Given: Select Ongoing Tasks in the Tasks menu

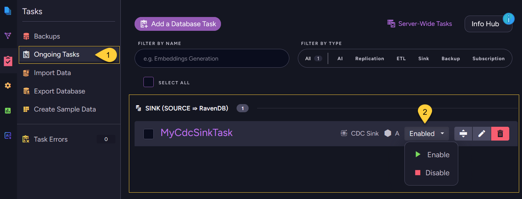Looking at the screenshot, I should [x=69, y=55].
